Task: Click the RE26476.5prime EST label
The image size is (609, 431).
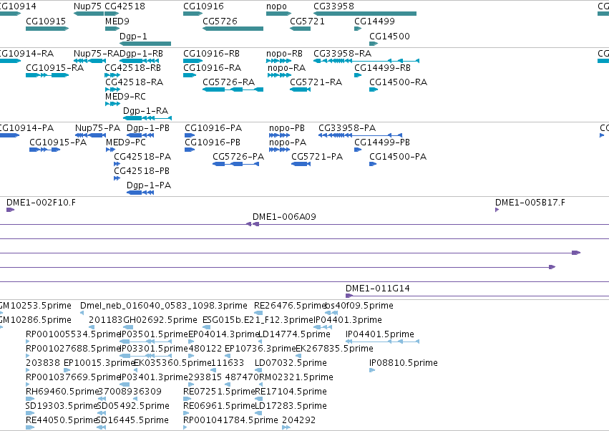Action: click(x=290, y=306)
